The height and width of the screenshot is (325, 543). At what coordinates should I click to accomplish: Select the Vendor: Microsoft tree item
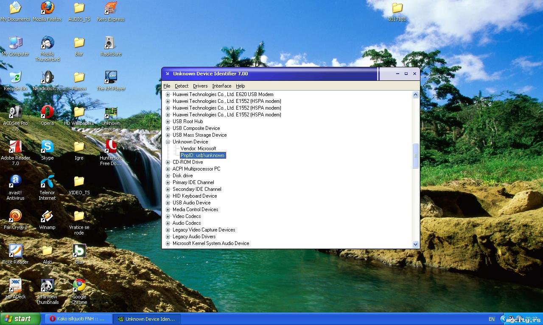198,149
